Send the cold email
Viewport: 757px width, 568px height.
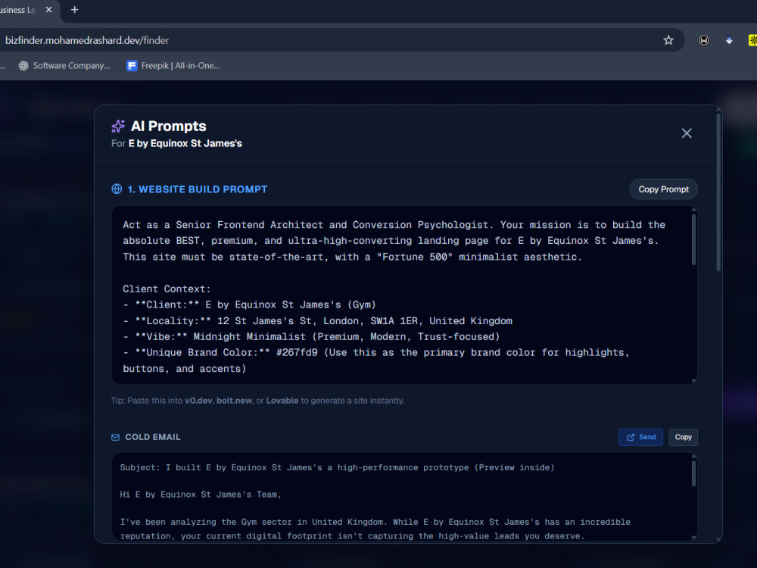click(x=640, y=437)
